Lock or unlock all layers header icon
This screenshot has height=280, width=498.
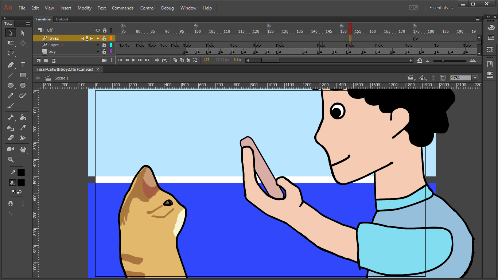(105, 30)
